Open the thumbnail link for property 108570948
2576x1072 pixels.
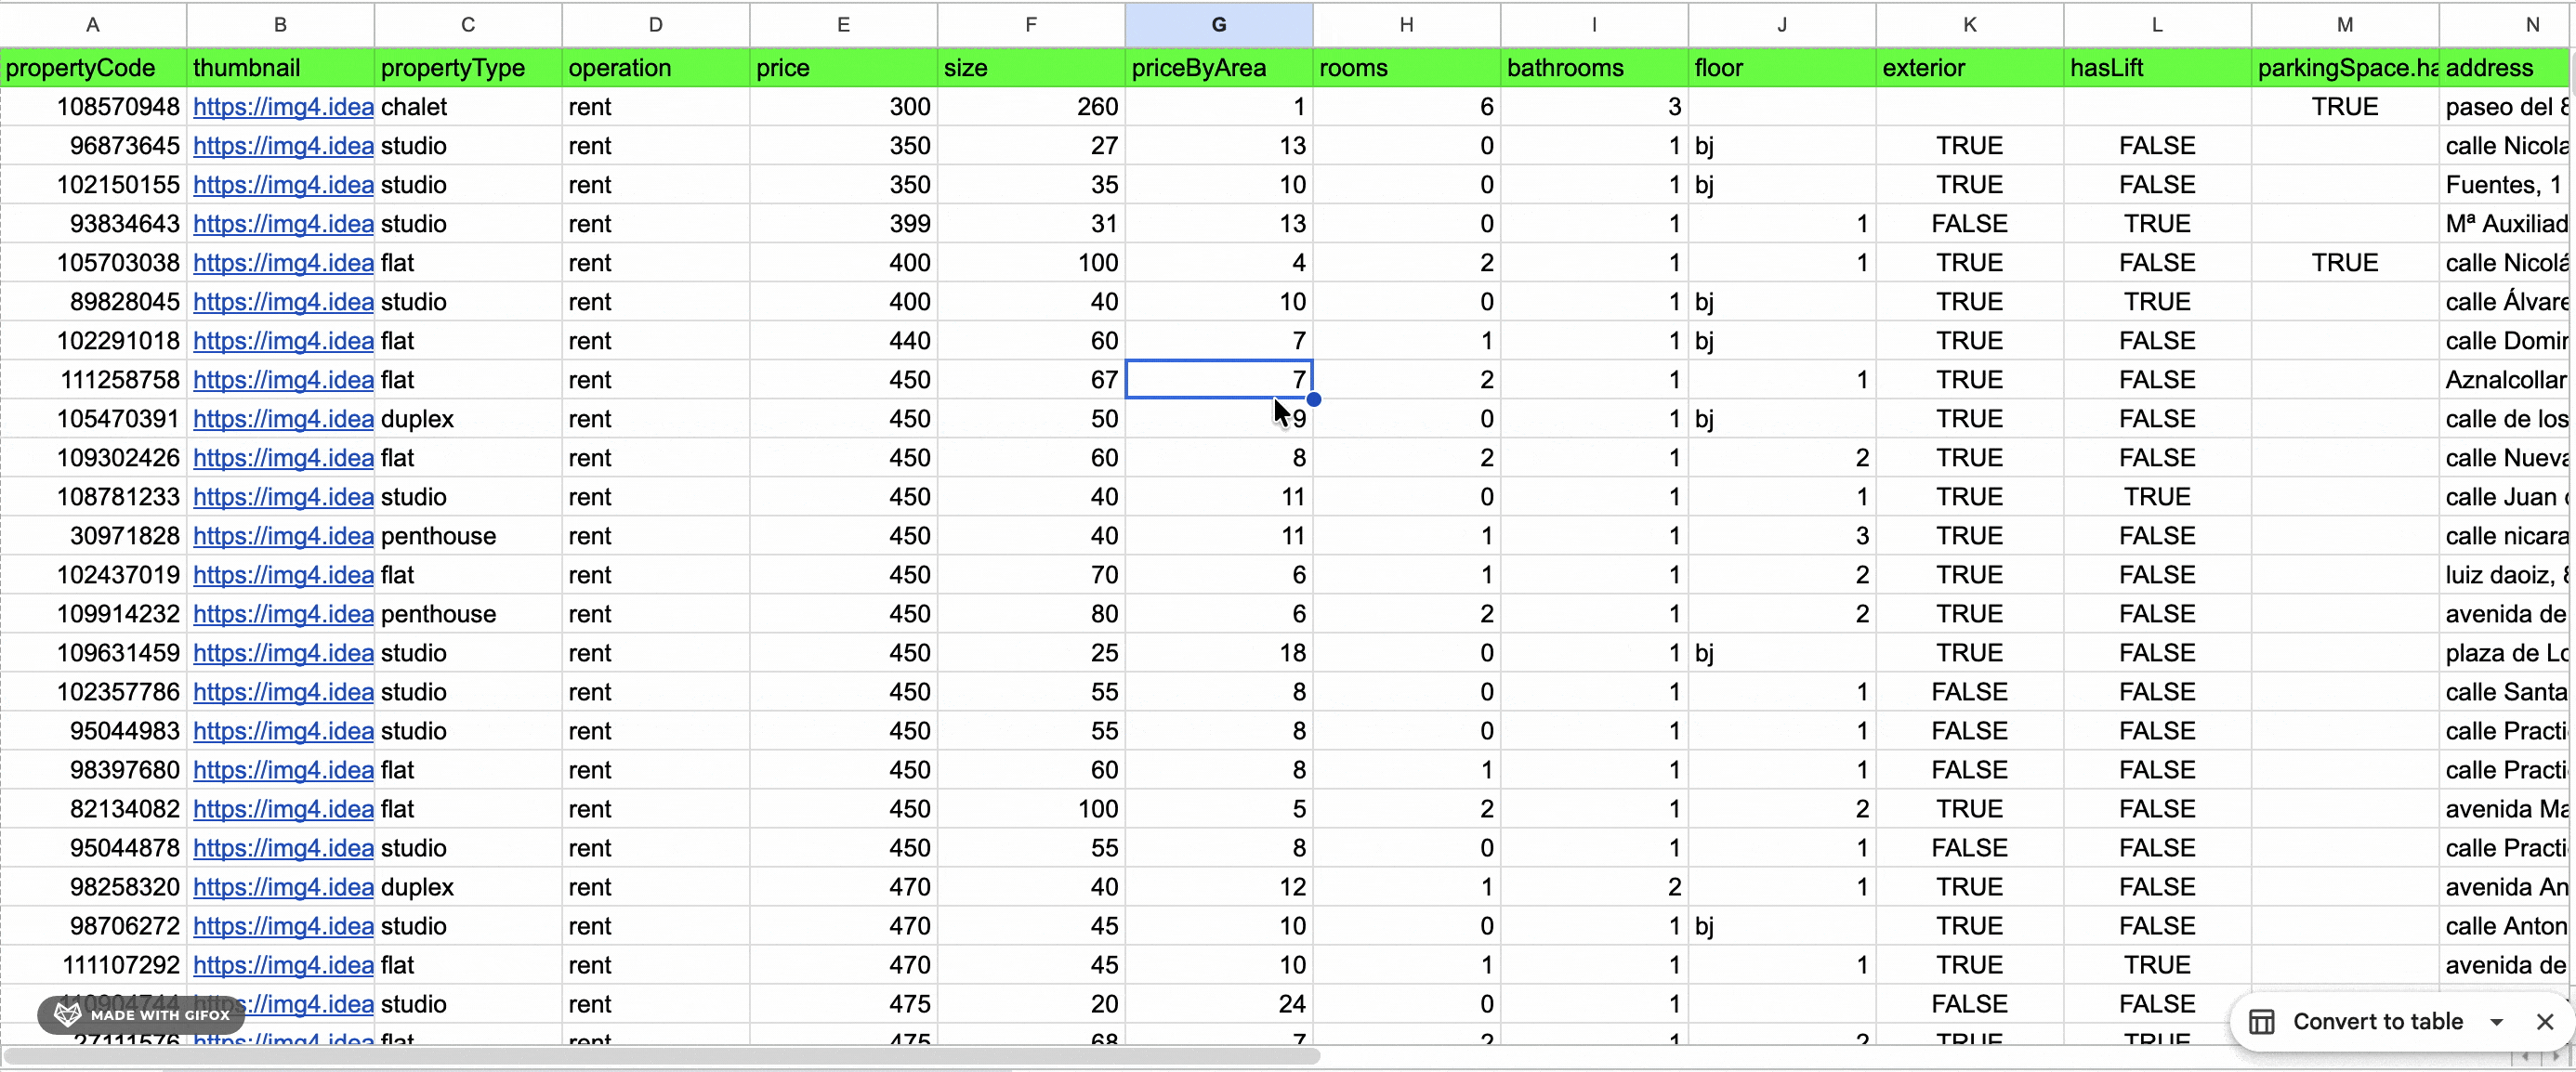point(283,107)
